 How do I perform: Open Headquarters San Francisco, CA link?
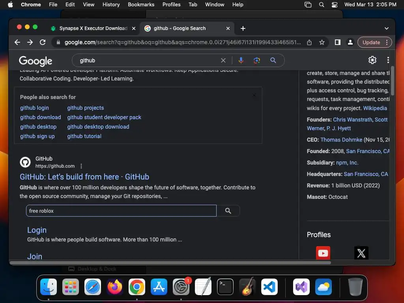(x=366, y=174)
